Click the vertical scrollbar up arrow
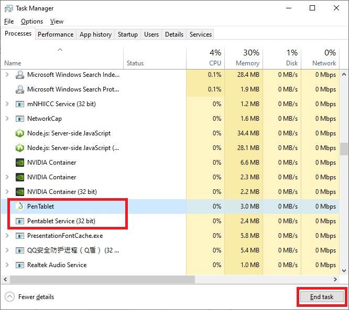The width and height of the screenshot is (349, 310). tap(344, 74)
